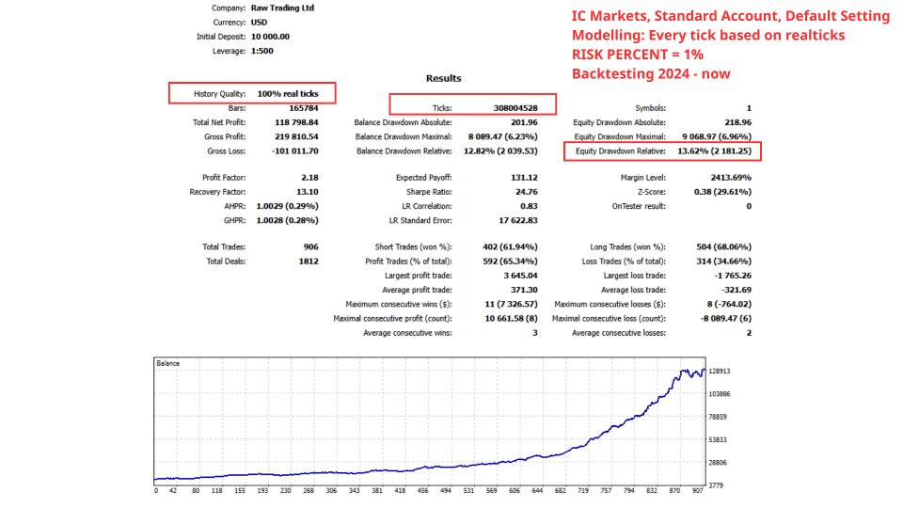
Task: Click the AHPR value 1.0029 (0.29%)
Action: [288, 206]
